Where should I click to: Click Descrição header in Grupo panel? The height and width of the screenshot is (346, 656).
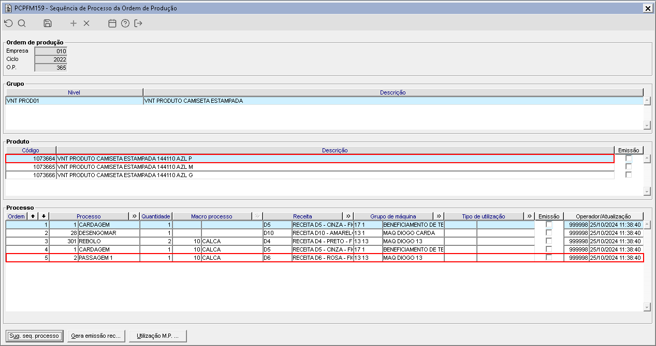point(393,92)
